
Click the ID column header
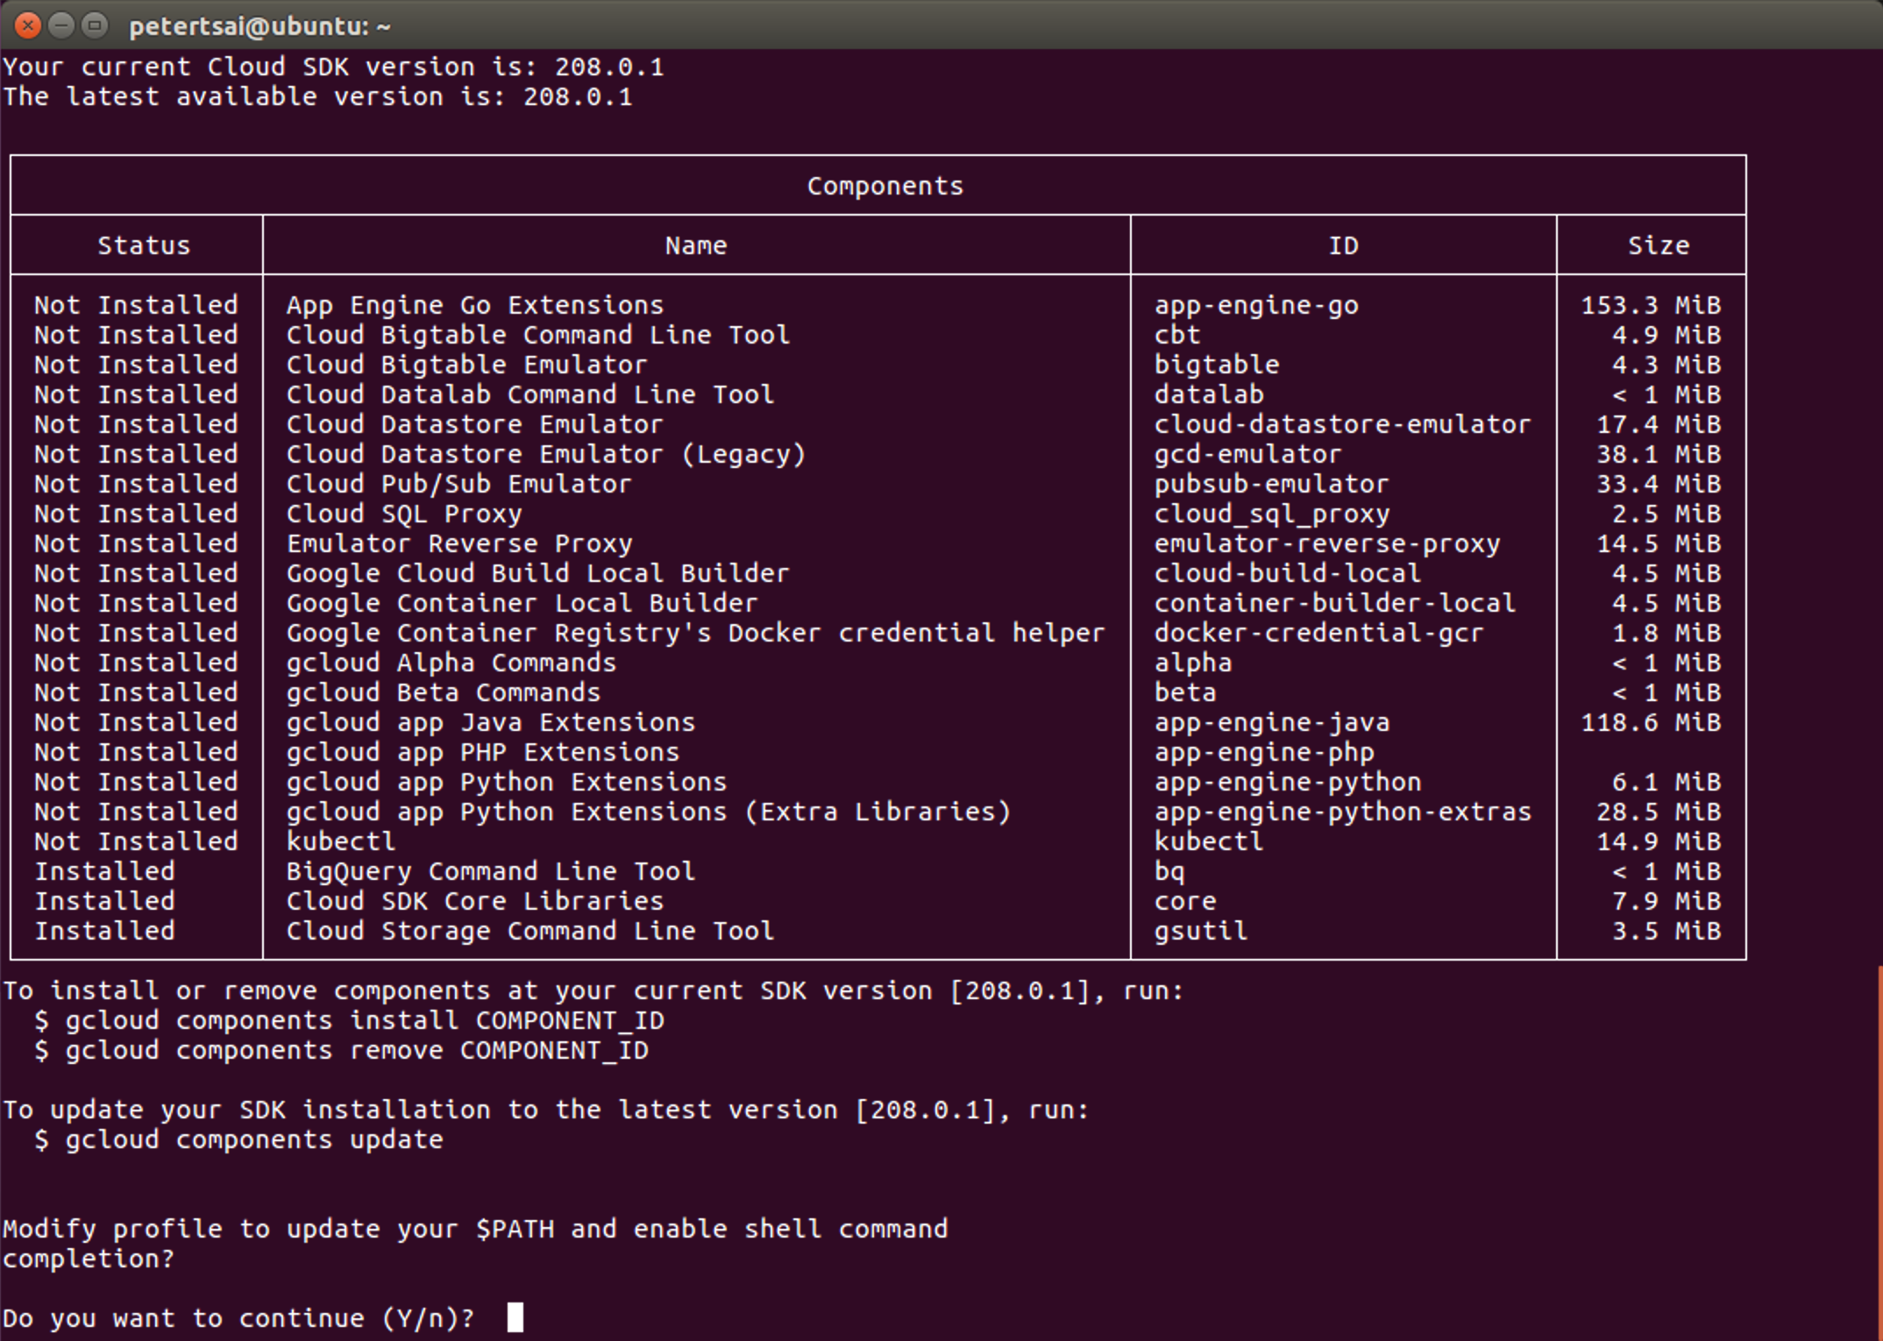1343,245
